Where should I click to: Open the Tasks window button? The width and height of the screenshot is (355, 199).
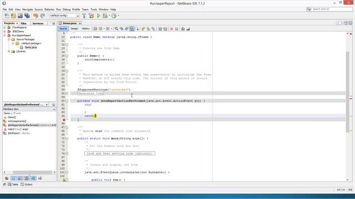[x=13, y=184]
